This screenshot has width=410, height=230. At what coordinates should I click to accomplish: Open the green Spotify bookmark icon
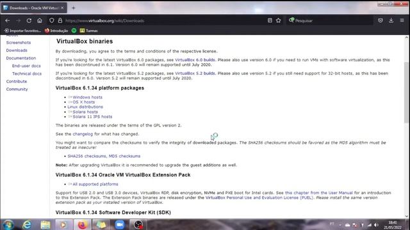point(74,31)
